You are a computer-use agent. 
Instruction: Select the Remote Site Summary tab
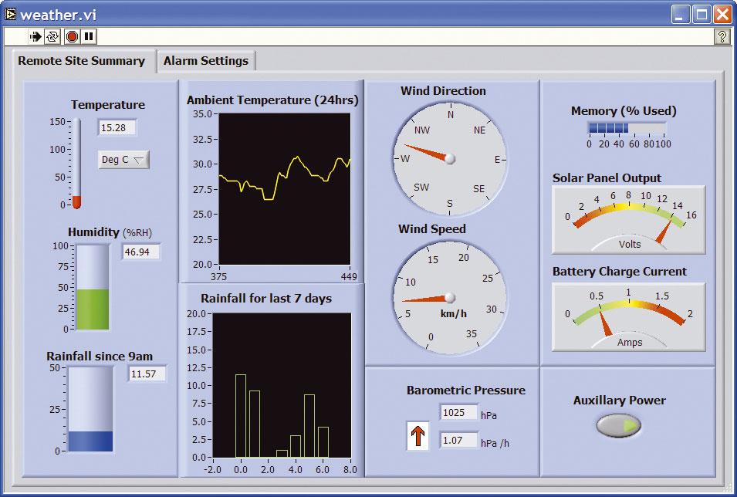(81, 61)
